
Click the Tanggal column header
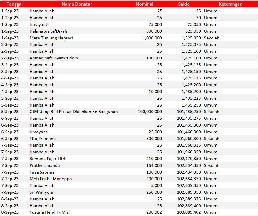(14, 4)
